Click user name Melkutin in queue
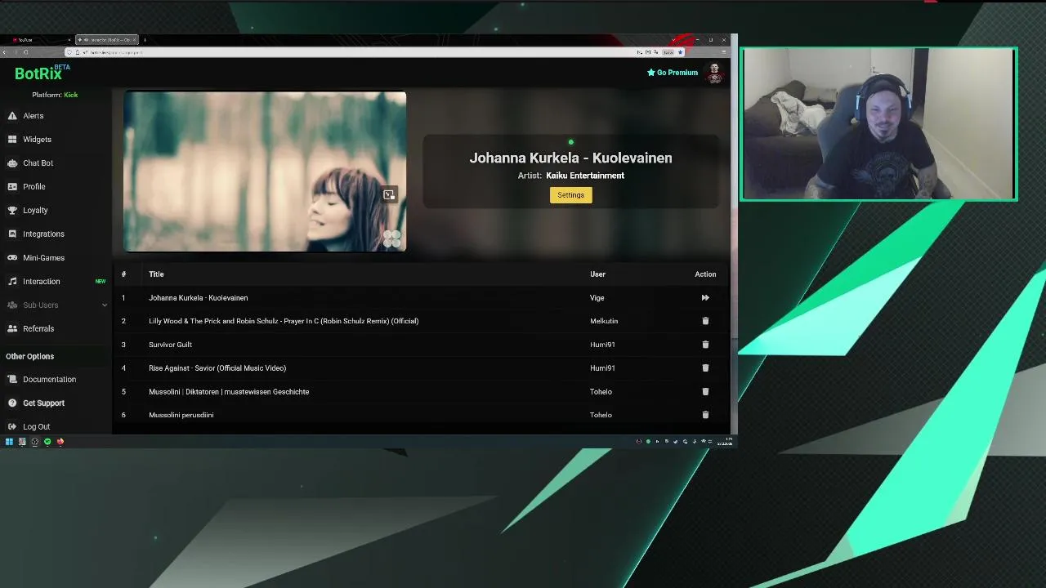 (x=604, y=321)
